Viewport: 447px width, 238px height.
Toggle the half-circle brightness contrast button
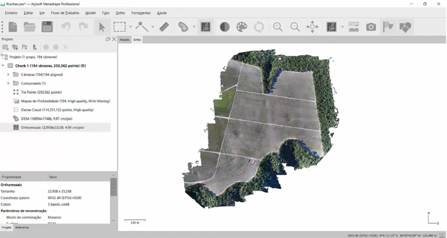[x=225, y=27]
